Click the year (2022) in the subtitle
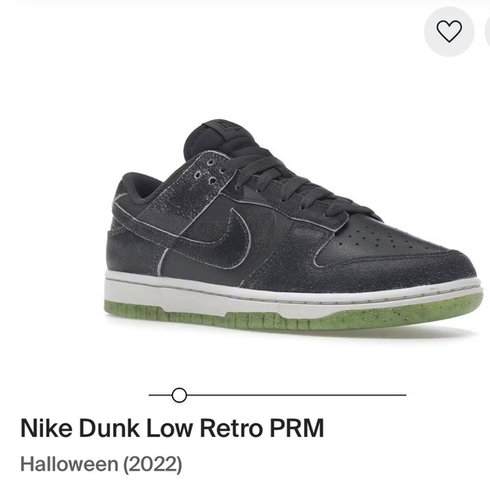490x490 pixels. [x=153, y=464]
